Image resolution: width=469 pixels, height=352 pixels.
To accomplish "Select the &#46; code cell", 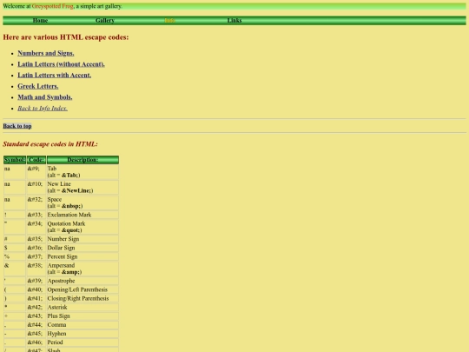I will [36, 342].
